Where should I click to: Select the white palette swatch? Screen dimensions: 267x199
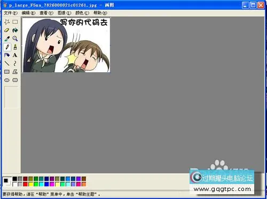point(15,184)
